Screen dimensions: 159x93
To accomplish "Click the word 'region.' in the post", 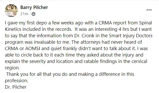I will [12, 68].
